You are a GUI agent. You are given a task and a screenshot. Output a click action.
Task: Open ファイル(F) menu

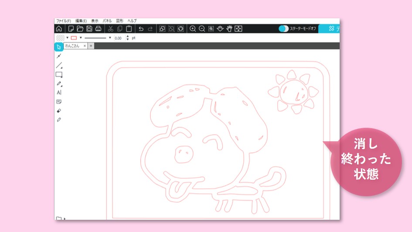(63, 21)
